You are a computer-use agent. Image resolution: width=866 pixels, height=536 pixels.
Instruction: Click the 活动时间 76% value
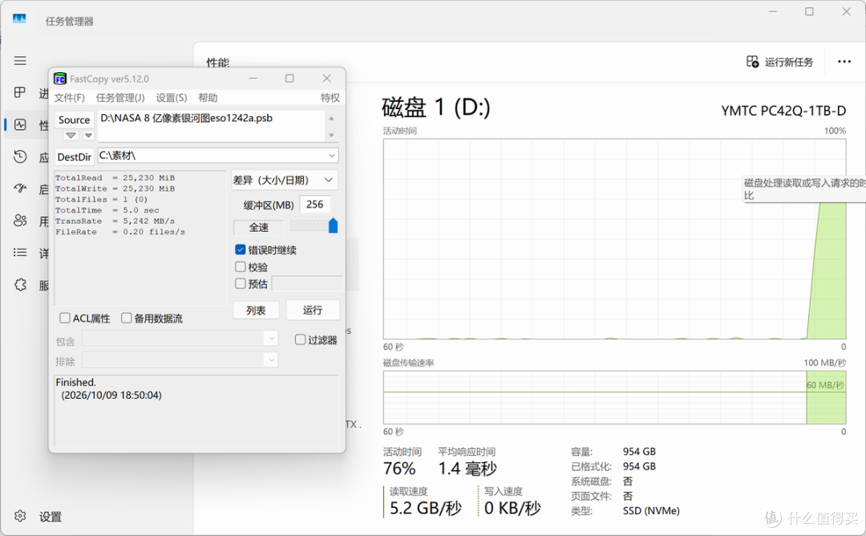399,469
